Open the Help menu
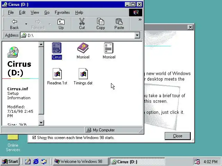222x166 pixels. [79, 12]
